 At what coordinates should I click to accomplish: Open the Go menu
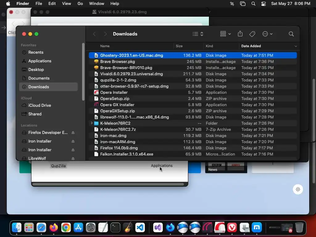(x=80, y=4)
